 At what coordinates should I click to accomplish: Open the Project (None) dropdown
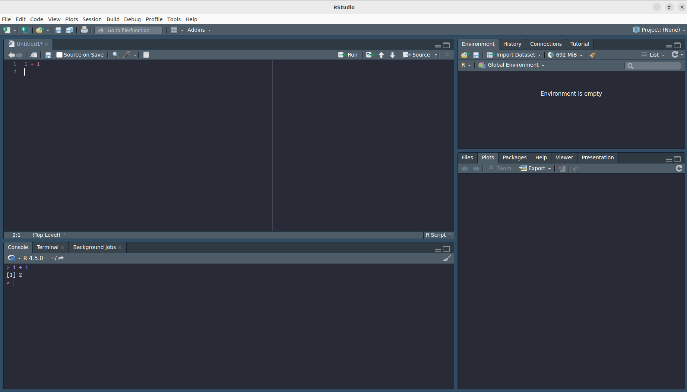point(659,30)
